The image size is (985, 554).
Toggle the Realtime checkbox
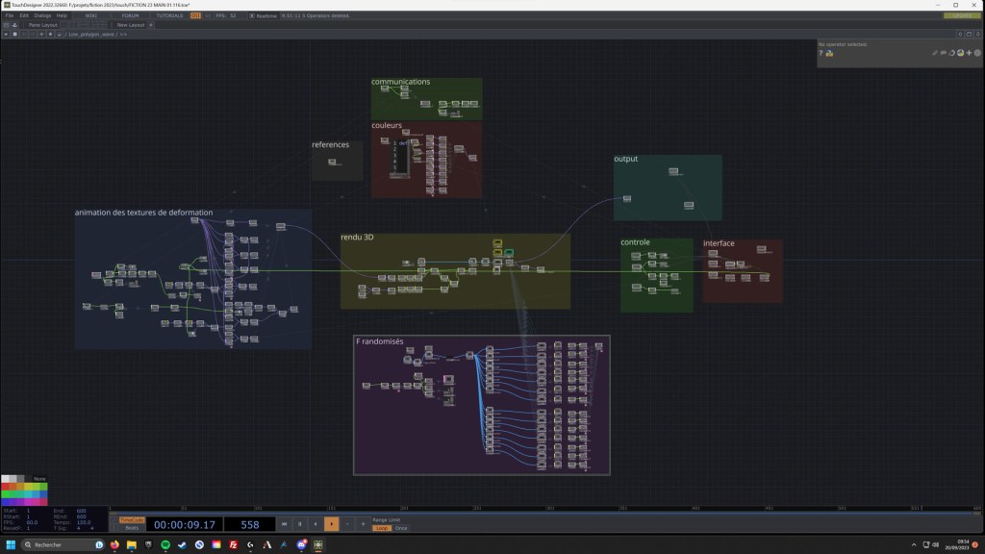tap(253, 15)
